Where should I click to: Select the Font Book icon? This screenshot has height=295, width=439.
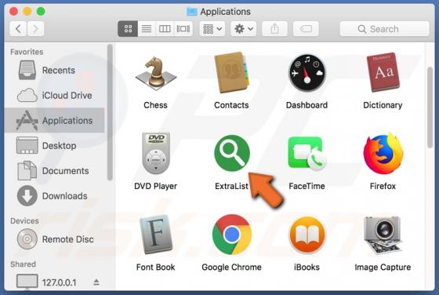(156, 235)
